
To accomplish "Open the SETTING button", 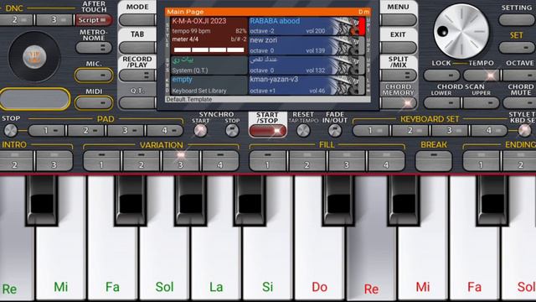I will coord(517,20).
